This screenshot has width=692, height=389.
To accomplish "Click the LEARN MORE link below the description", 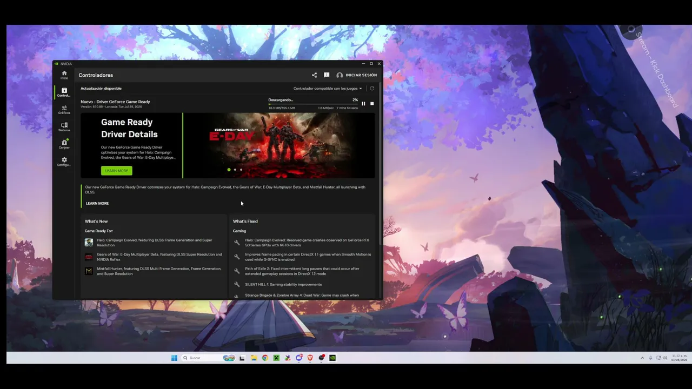I will coord(97,203).
